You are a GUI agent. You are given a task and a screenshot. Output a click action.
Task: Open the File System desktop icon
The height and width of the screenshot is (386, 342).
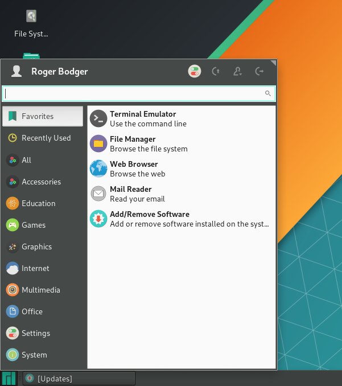pos(31,17)
